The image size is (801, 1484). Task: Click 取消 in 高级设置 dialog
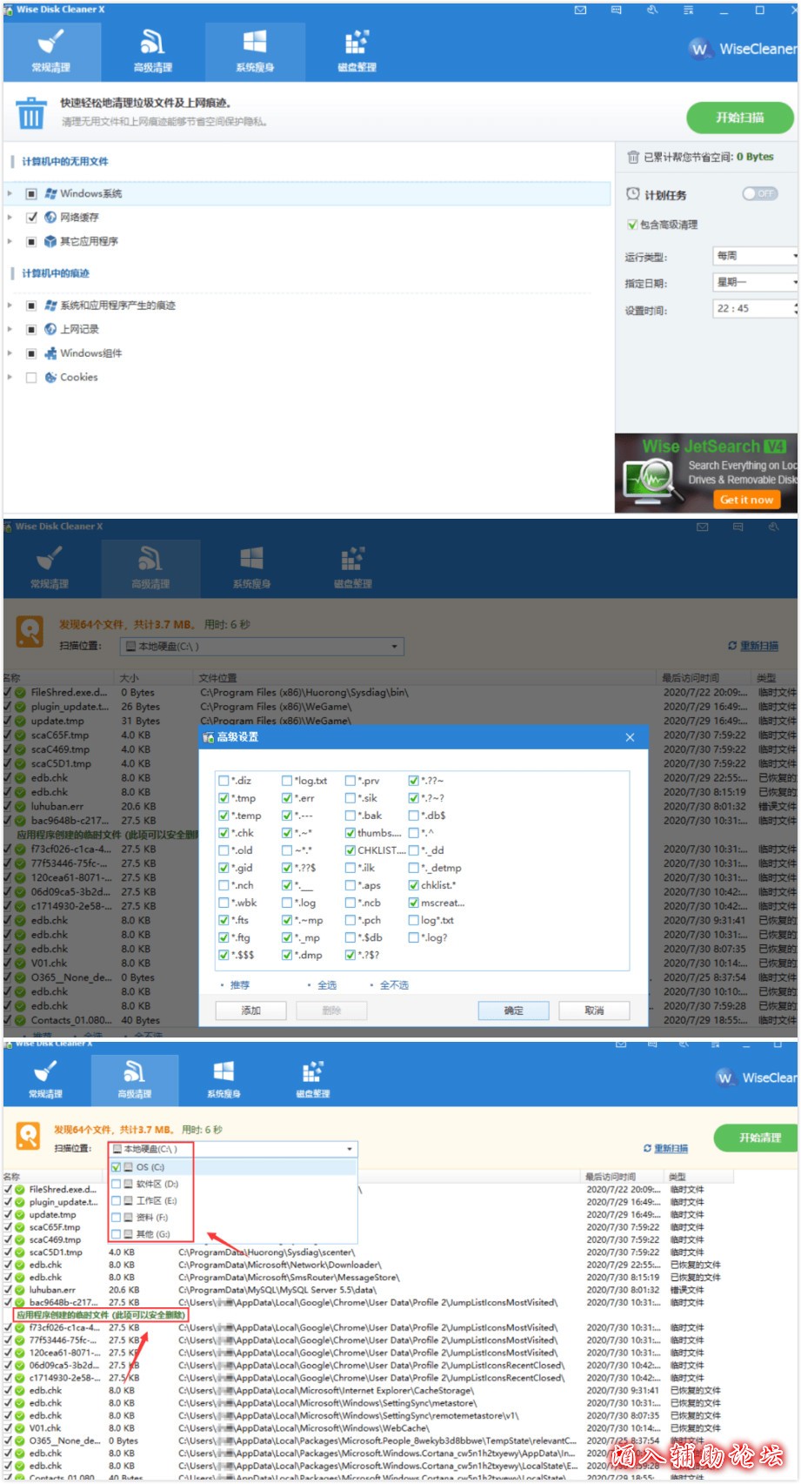[594, 1011]
